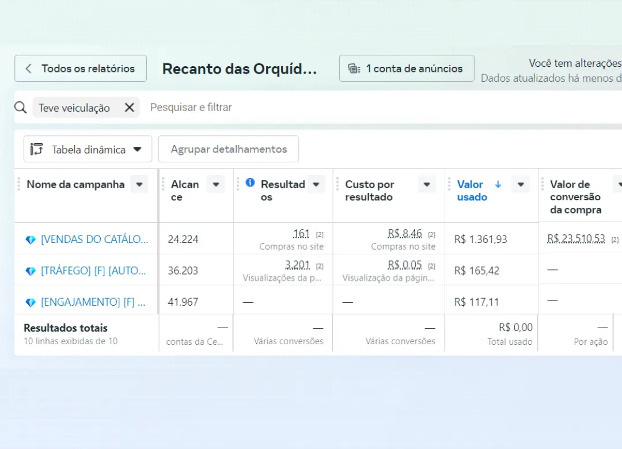Click the diamond icon of ENGAJAMENTO campaign
The height and width of the screenshot is (449, 622).
click(31, 302)
